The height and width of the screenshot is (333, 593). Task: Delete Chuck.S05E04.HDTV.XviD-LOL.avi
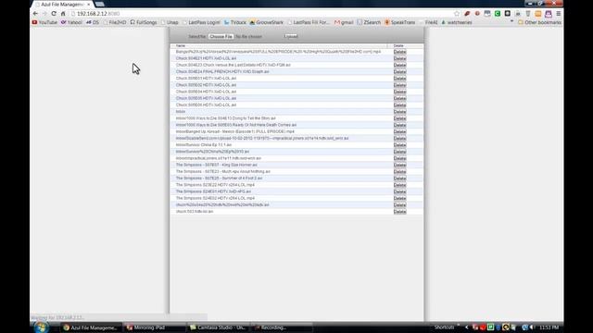(399, 92)
